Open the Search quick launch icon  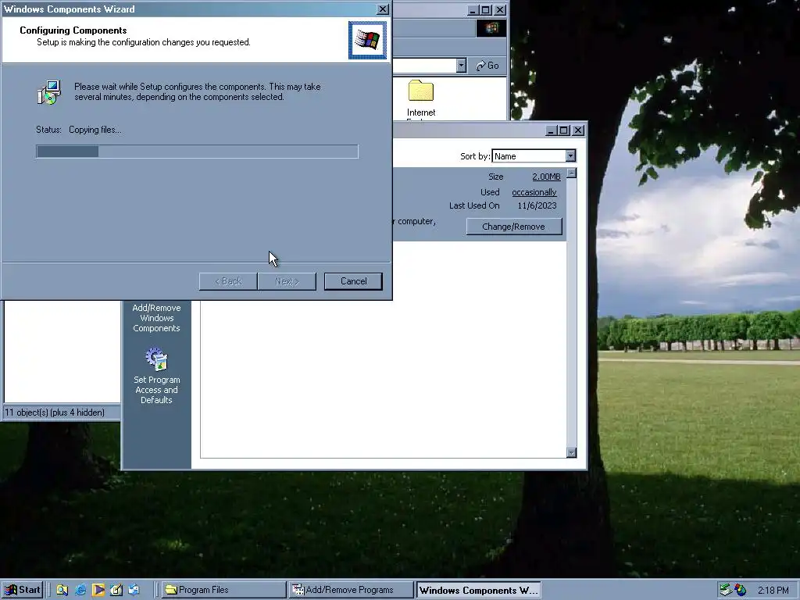pos(62,590)
